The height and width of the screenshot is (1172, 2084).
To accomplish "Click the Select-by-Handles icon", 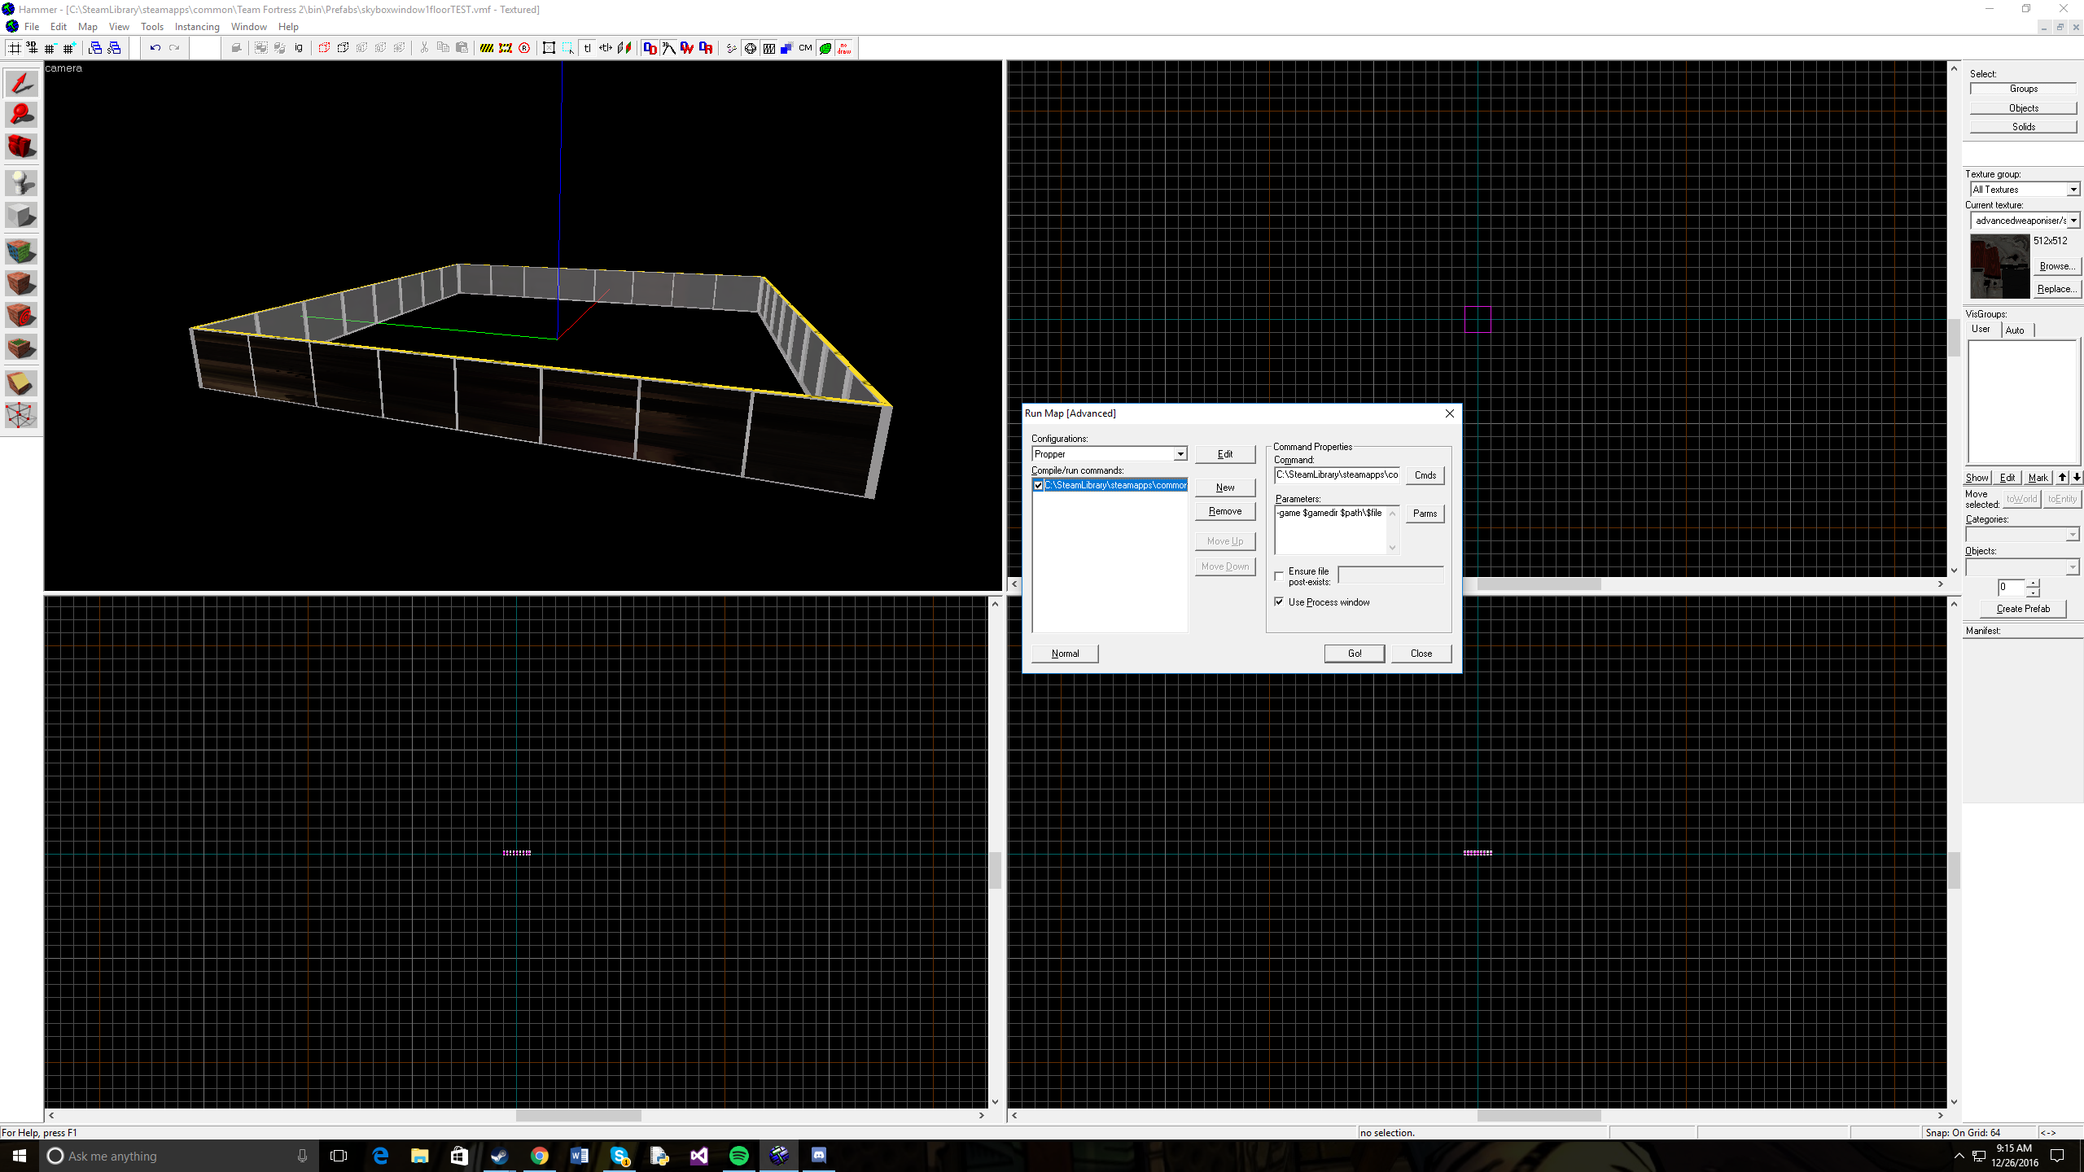I will pyautogui.click(x=549, y=48).
